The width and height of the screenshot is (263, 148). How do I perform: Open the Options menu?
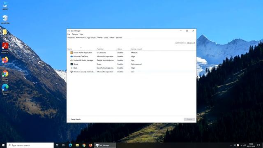coord(75,34)
